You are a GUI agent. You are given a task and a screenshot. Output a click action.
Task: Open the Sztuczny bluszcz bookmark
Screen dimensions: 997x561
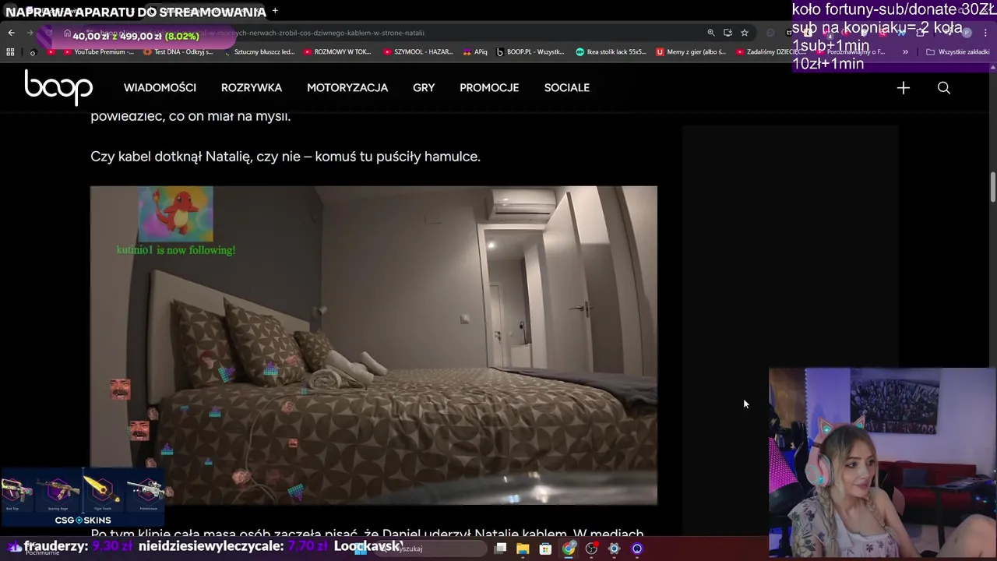click(259, 52)
